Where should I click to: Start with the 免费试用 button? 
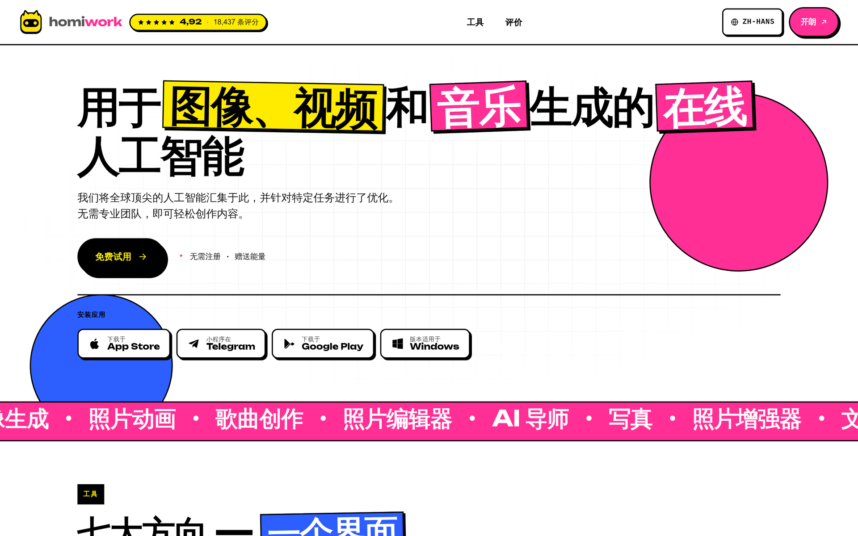tap(122, 257)
